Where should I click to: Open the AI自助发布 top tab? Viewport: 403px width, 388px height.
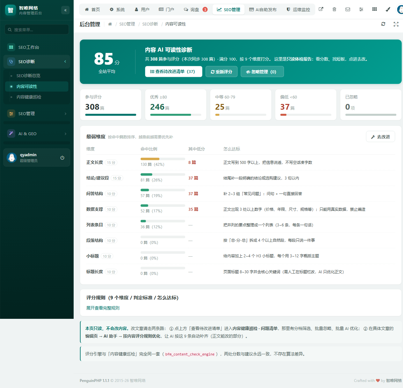(263, 10)
